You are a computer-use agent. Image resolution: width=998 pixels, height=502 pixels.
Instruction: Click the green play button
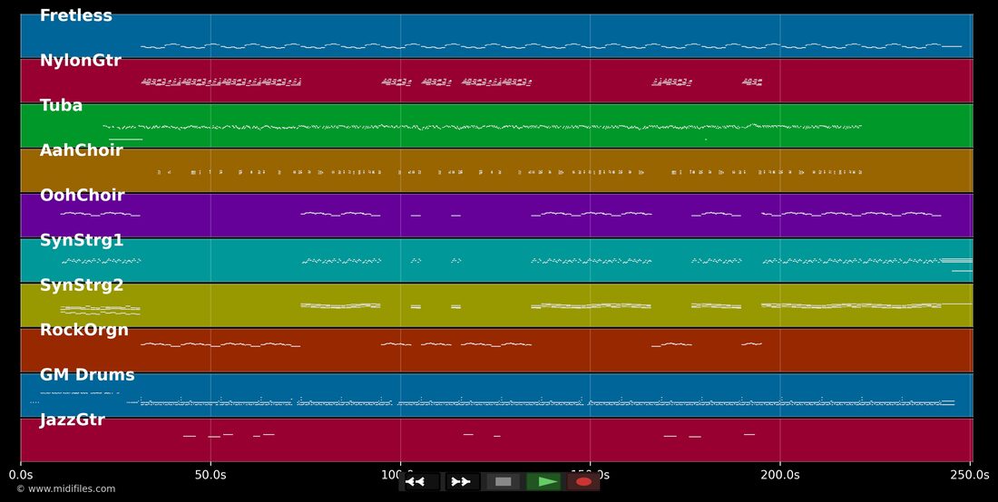pos(543,482)
